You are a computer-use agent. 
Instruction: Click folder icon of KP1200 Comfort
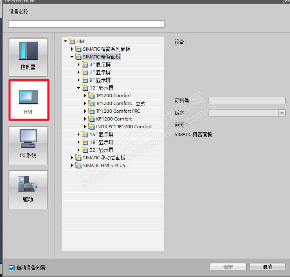[x=91, y=119]
